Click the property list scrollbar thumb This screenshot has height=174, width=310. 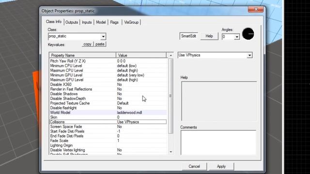click(170, 96)
